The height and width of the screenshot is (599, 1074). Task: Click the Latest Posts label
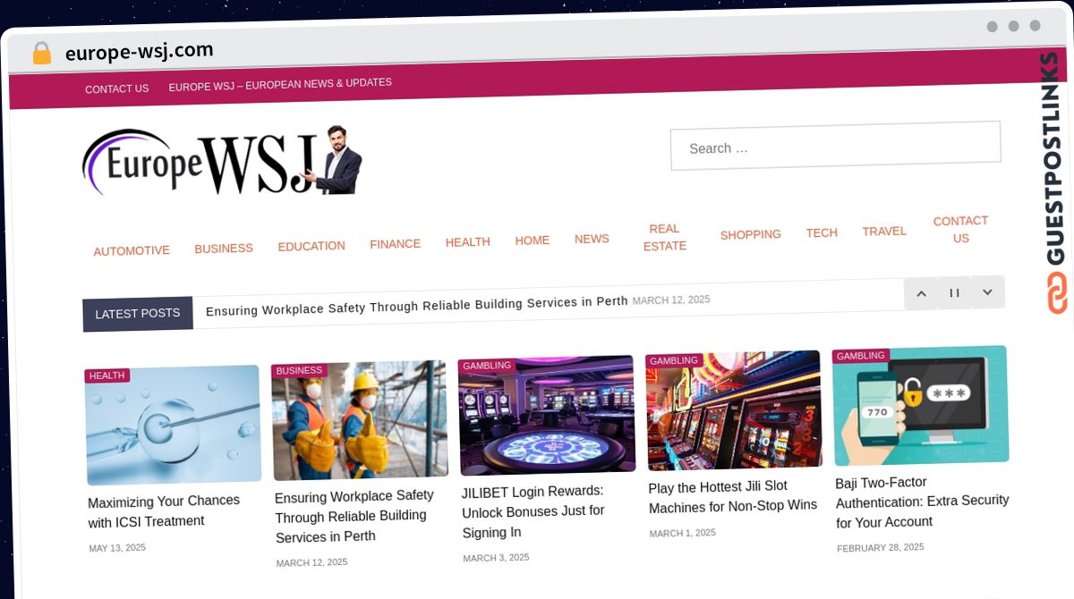(138, 313)
